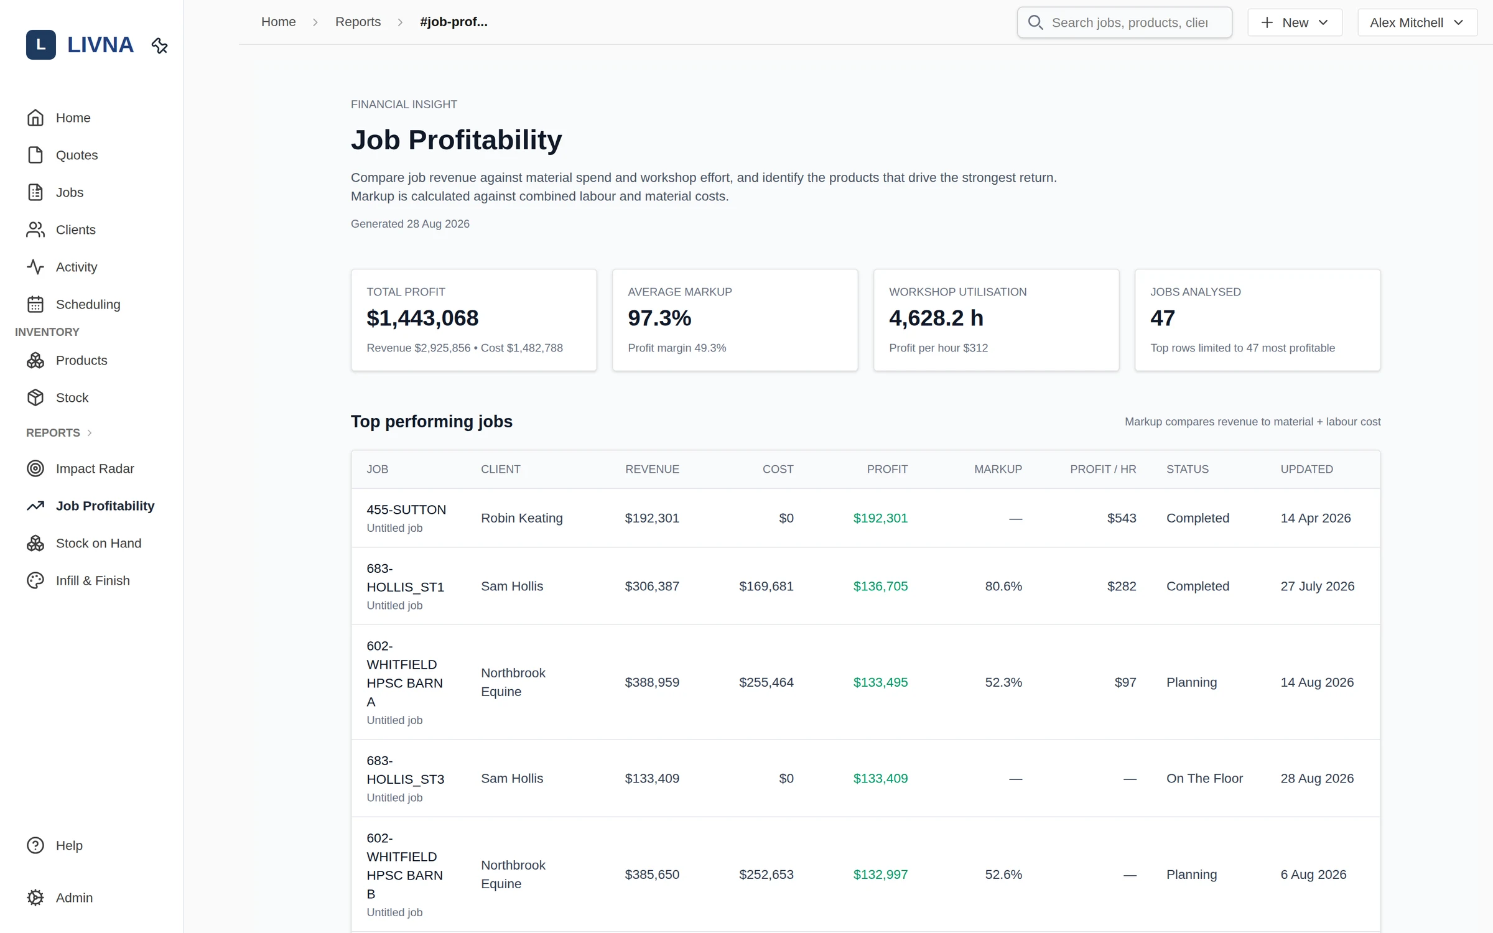This screenshot has width=1493, height=933.
Task: Click the LIVNA logo square icon
Action: click(40, 45)
